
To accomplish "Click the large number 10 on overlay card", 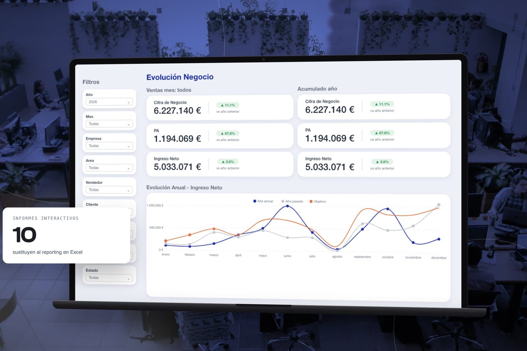I will coord(24,235).
